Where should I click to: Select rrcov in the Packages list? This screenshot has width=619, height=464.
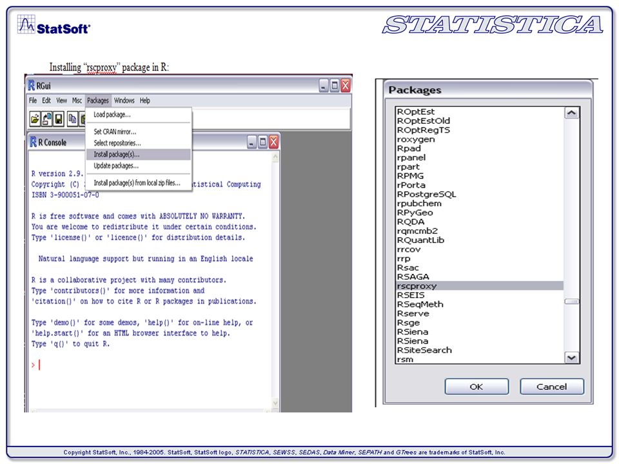click(480, 249)
